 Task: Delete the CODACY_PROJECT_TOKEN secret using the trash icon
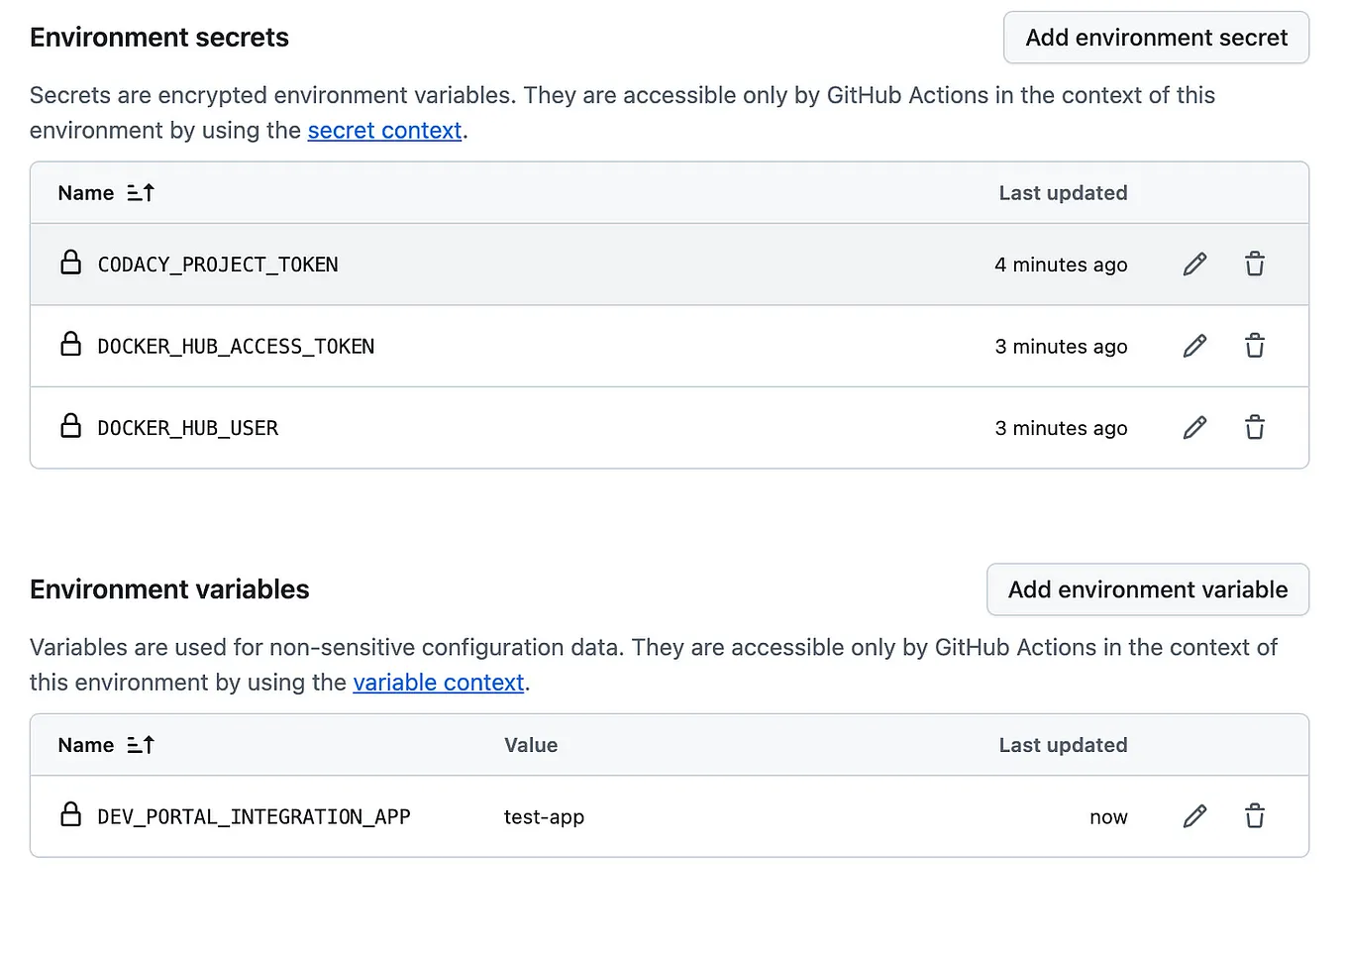(x=1254, y=264)
